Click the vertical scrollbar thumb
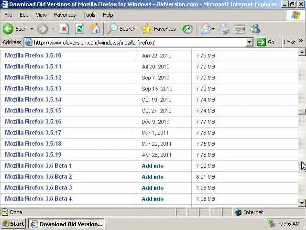This screenshot has height=230, width=306. (x=302, y=112)
